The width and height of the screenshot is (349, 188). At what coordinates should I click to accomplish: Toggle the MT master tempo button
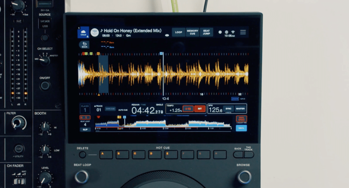point(200,109)
